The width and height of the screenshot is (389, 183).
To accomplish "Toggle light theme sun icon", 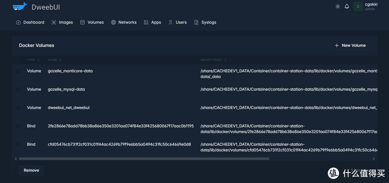I will pos(337,6).
